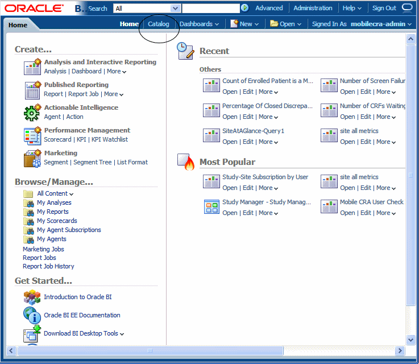Click the My Agent Subscriptions folder icon
419x364 pixels.
pyautogui.click(x=29, y=230)
